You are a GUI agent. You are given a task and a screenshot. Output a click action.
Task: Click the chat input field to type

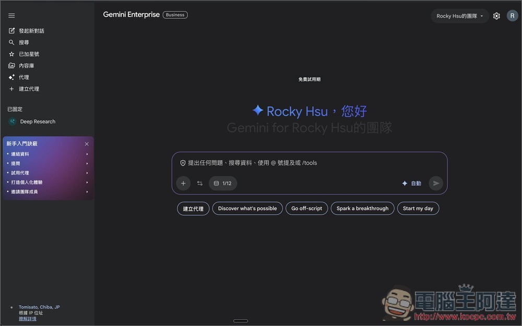pyautogui.click(x=308, y=163)
